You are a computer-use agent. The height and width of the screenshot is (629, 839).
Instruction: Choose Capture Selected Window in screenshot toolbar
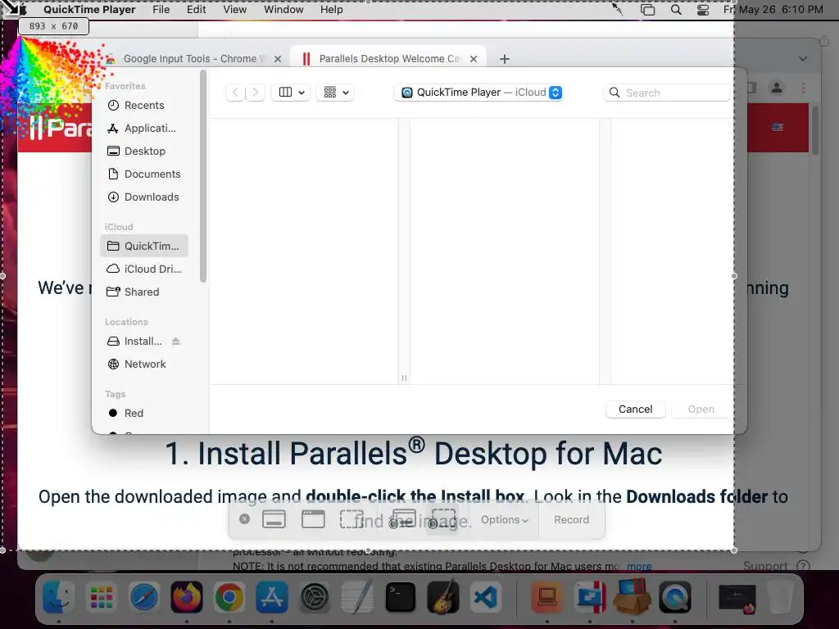tap(313, 519)
